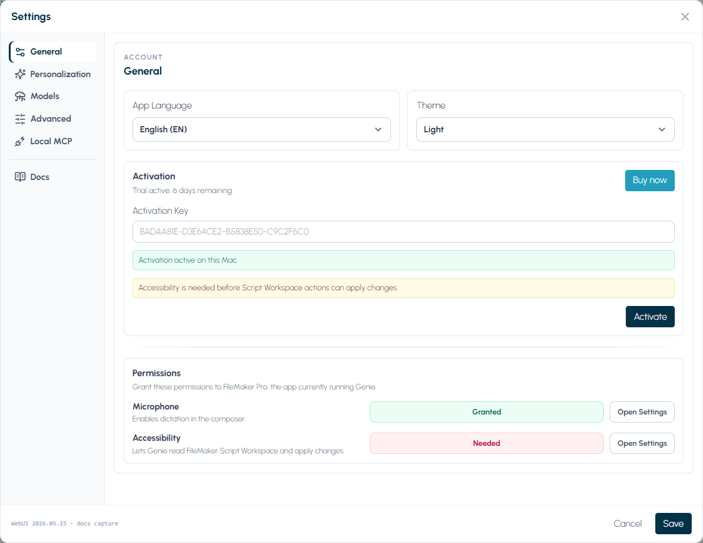Click 'Grant these permissions to FileMaker Pro' text

pyautogui.click(x=254, y=387)
